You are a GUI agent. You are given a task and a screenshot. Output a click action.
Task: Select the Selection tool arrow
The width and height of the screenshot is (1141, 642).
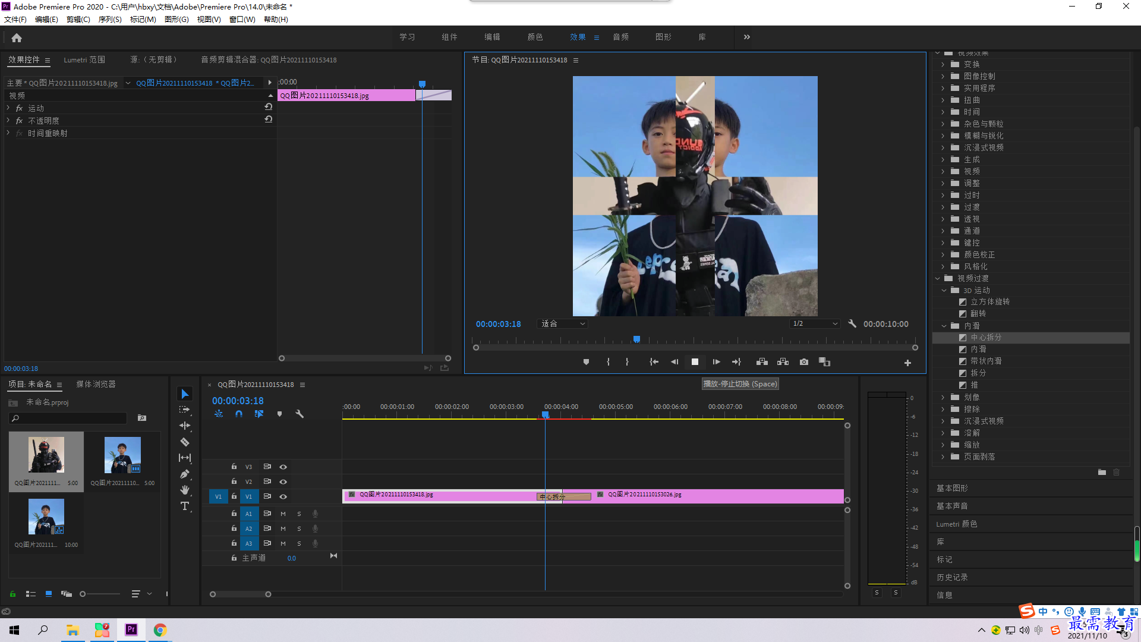tap(185, 394)
